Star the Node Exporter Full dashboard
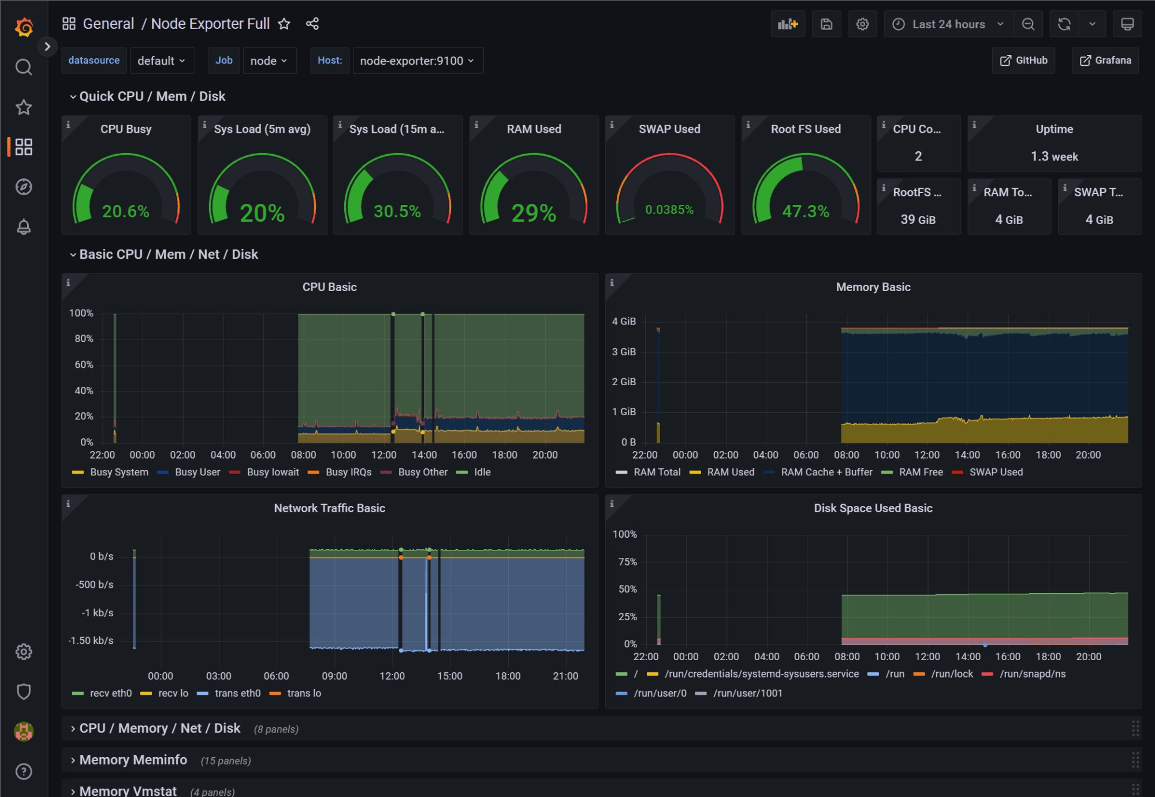1155x797 pixels. point(284,24)
